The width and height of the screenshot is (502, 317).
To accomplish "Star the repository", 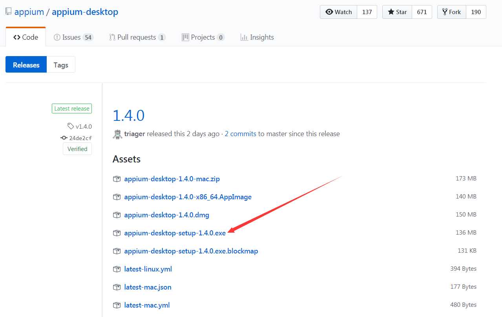I will coord(397,12).
